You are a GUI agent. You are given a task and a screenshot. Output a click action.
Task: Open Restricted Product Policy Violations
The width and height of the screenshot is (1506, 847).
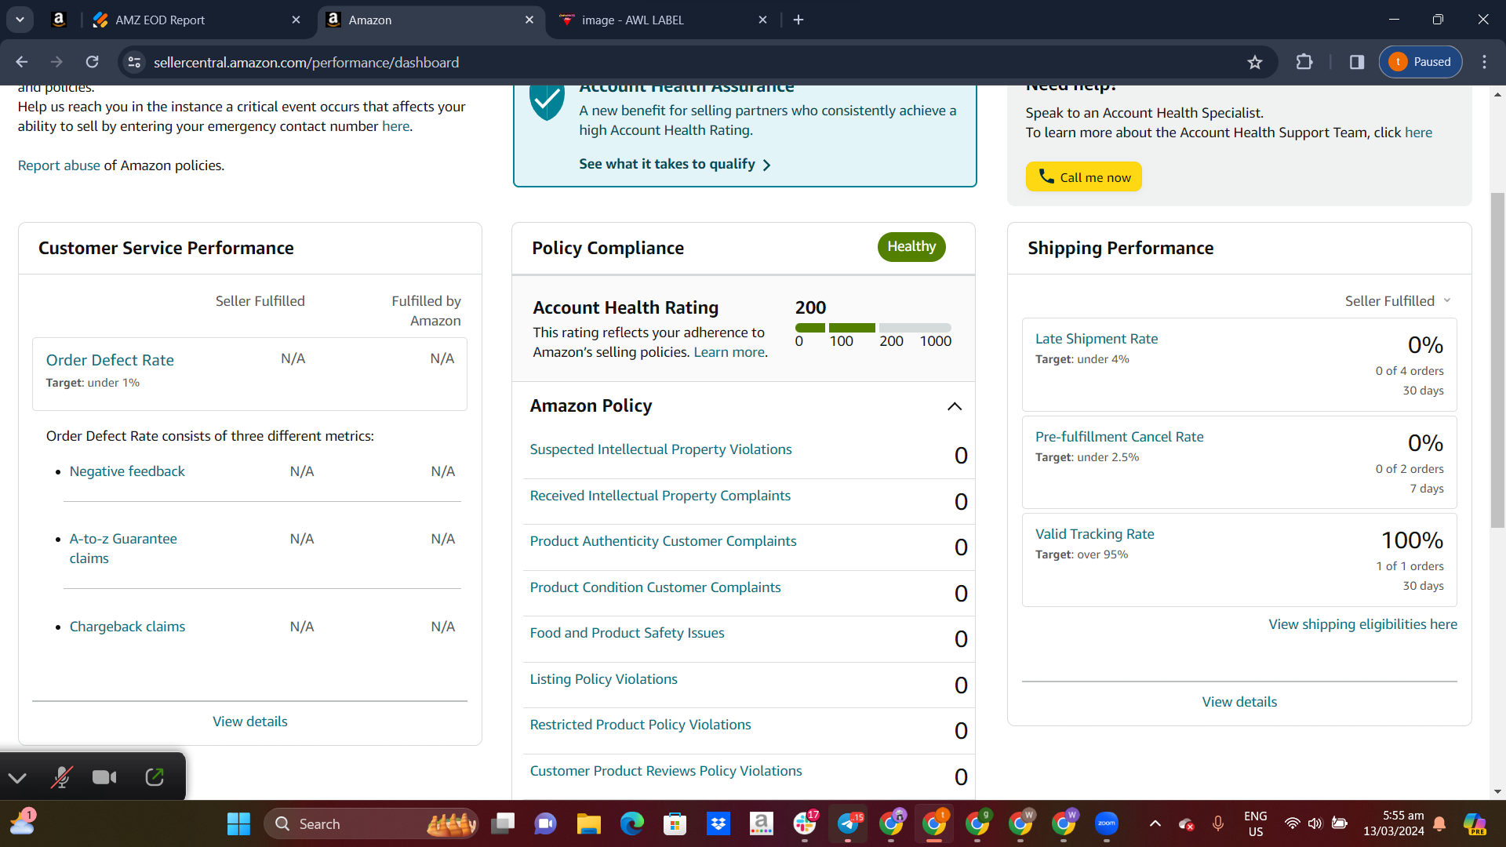point(640,725)
